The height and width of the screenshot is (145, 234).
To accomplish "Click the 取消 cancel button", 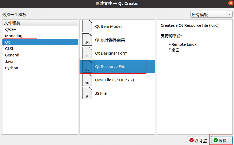I will click(199, 140).
